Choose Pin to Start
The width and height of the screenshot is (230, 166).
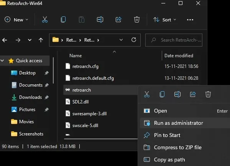(186, 135)
